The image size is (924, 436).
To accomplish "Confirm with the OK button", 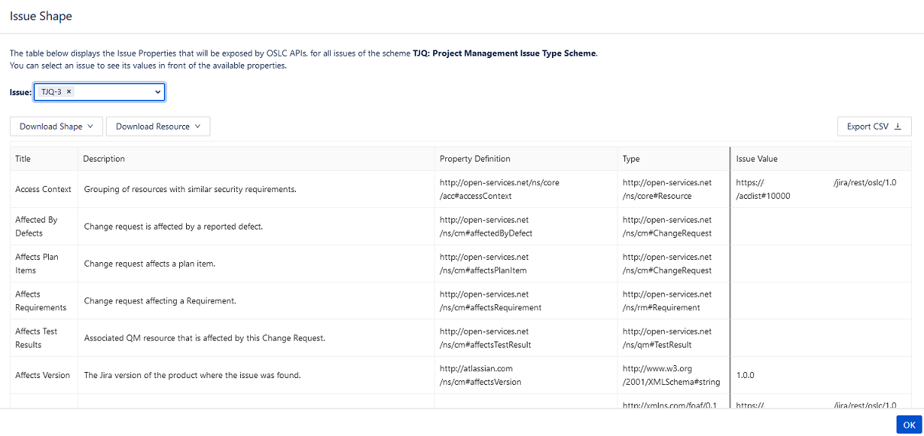I will [x=909, y=425].
